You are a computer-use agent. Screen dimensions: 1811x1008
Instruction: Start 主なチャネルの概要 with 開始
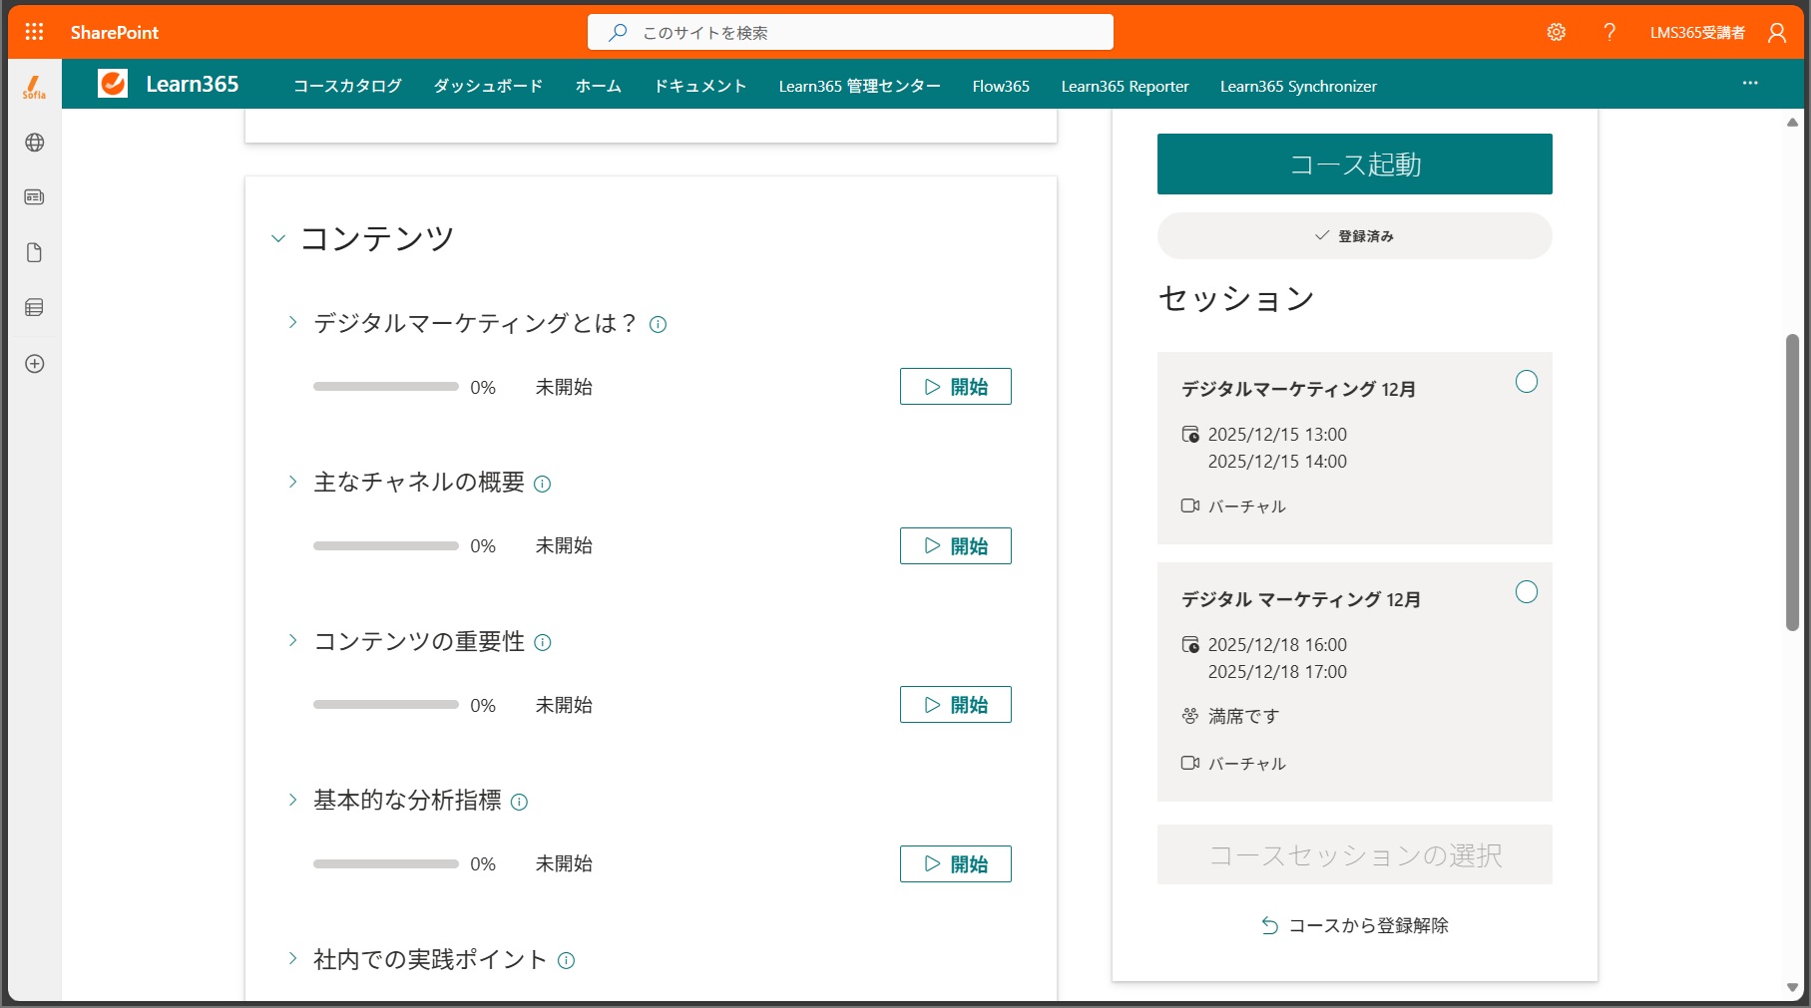pyautogui.click(x=955, y=546)
